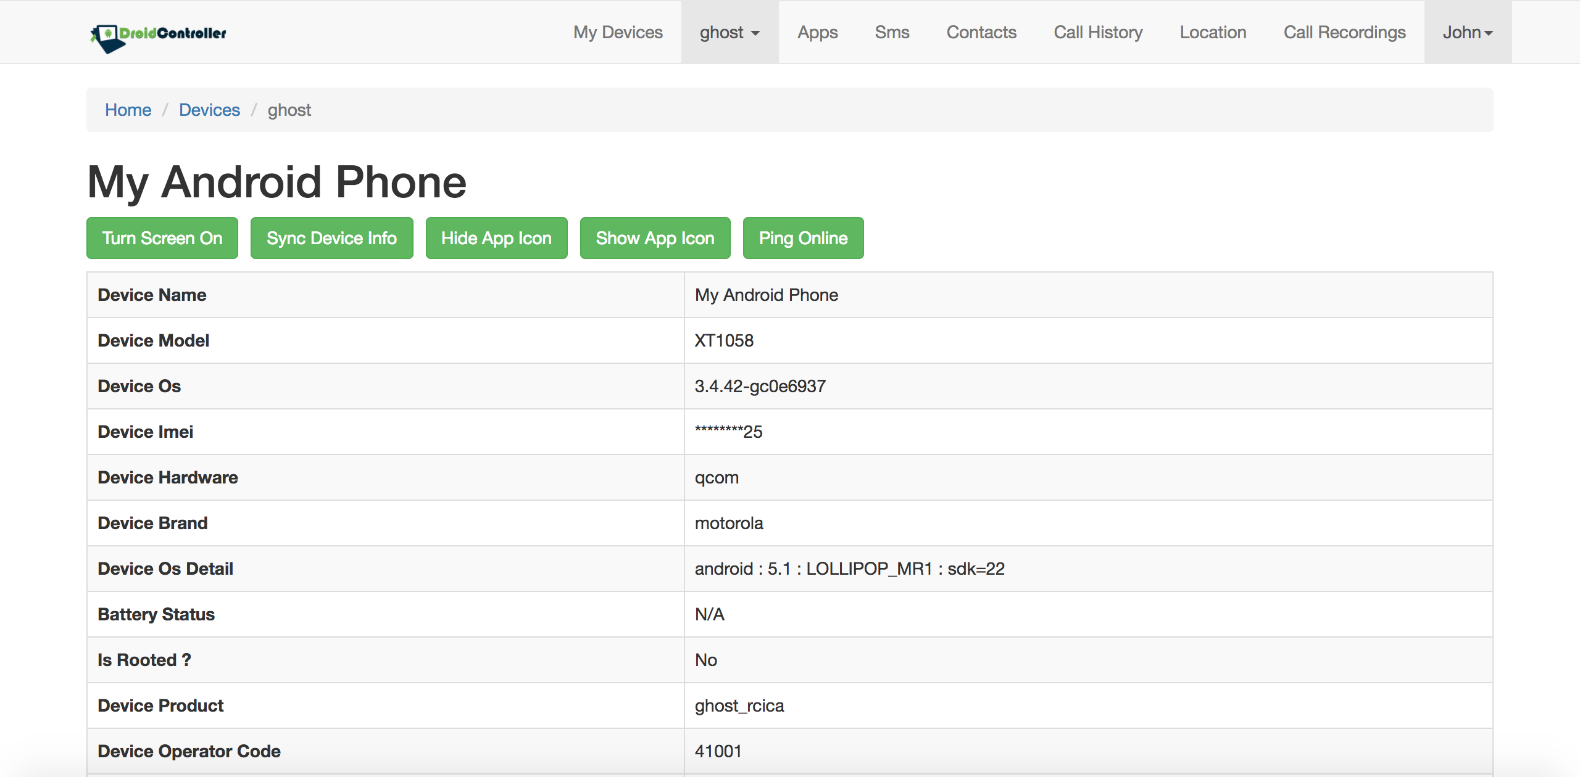1580x777 pixels.
Task: Click Sync Device Info button
Action: tap(331, 238)
